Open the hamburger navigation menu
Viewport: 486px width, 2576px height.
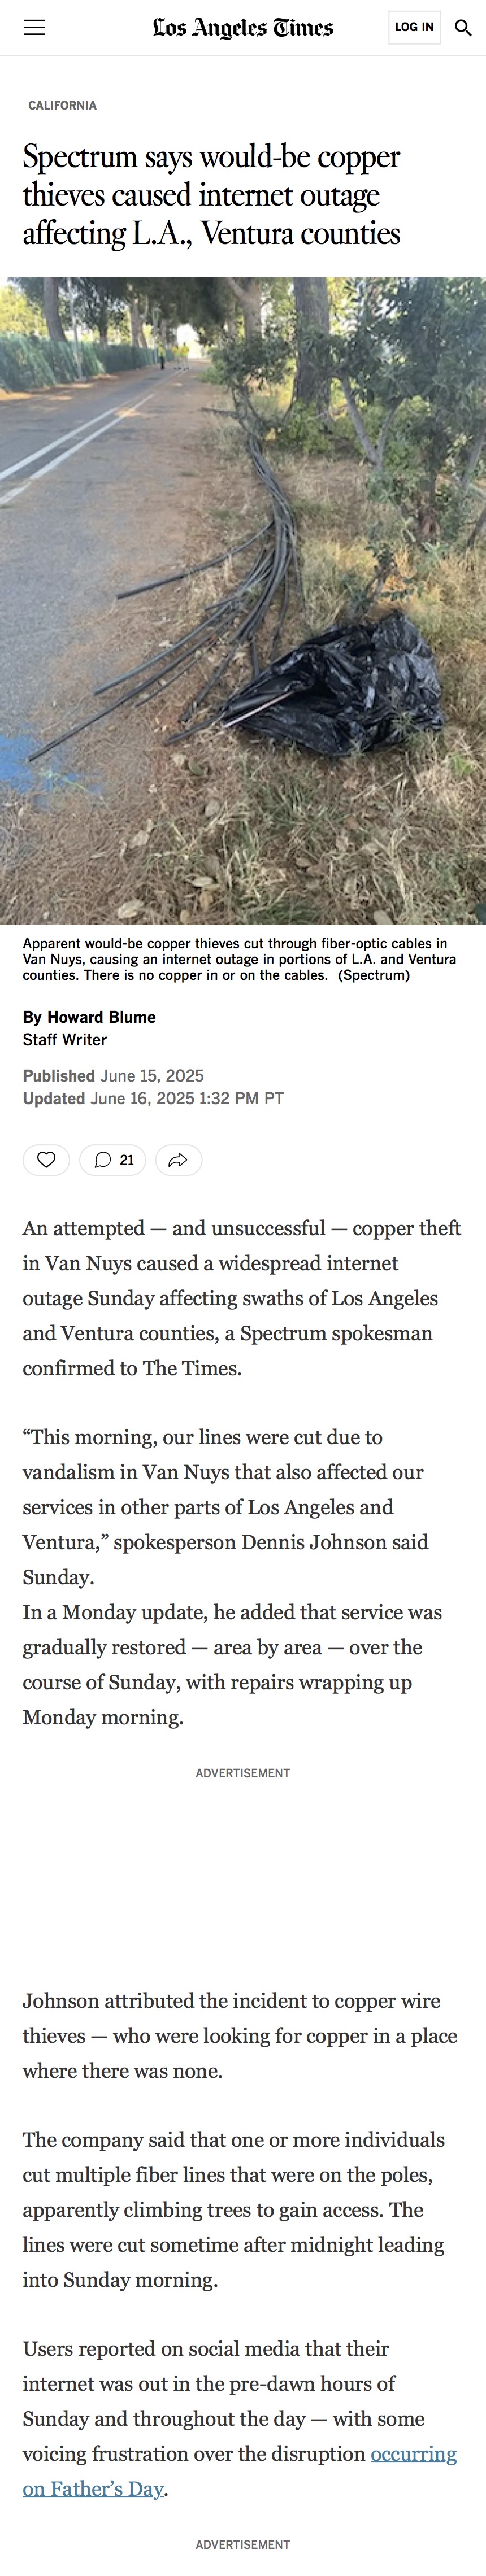[x=35, y=27]
